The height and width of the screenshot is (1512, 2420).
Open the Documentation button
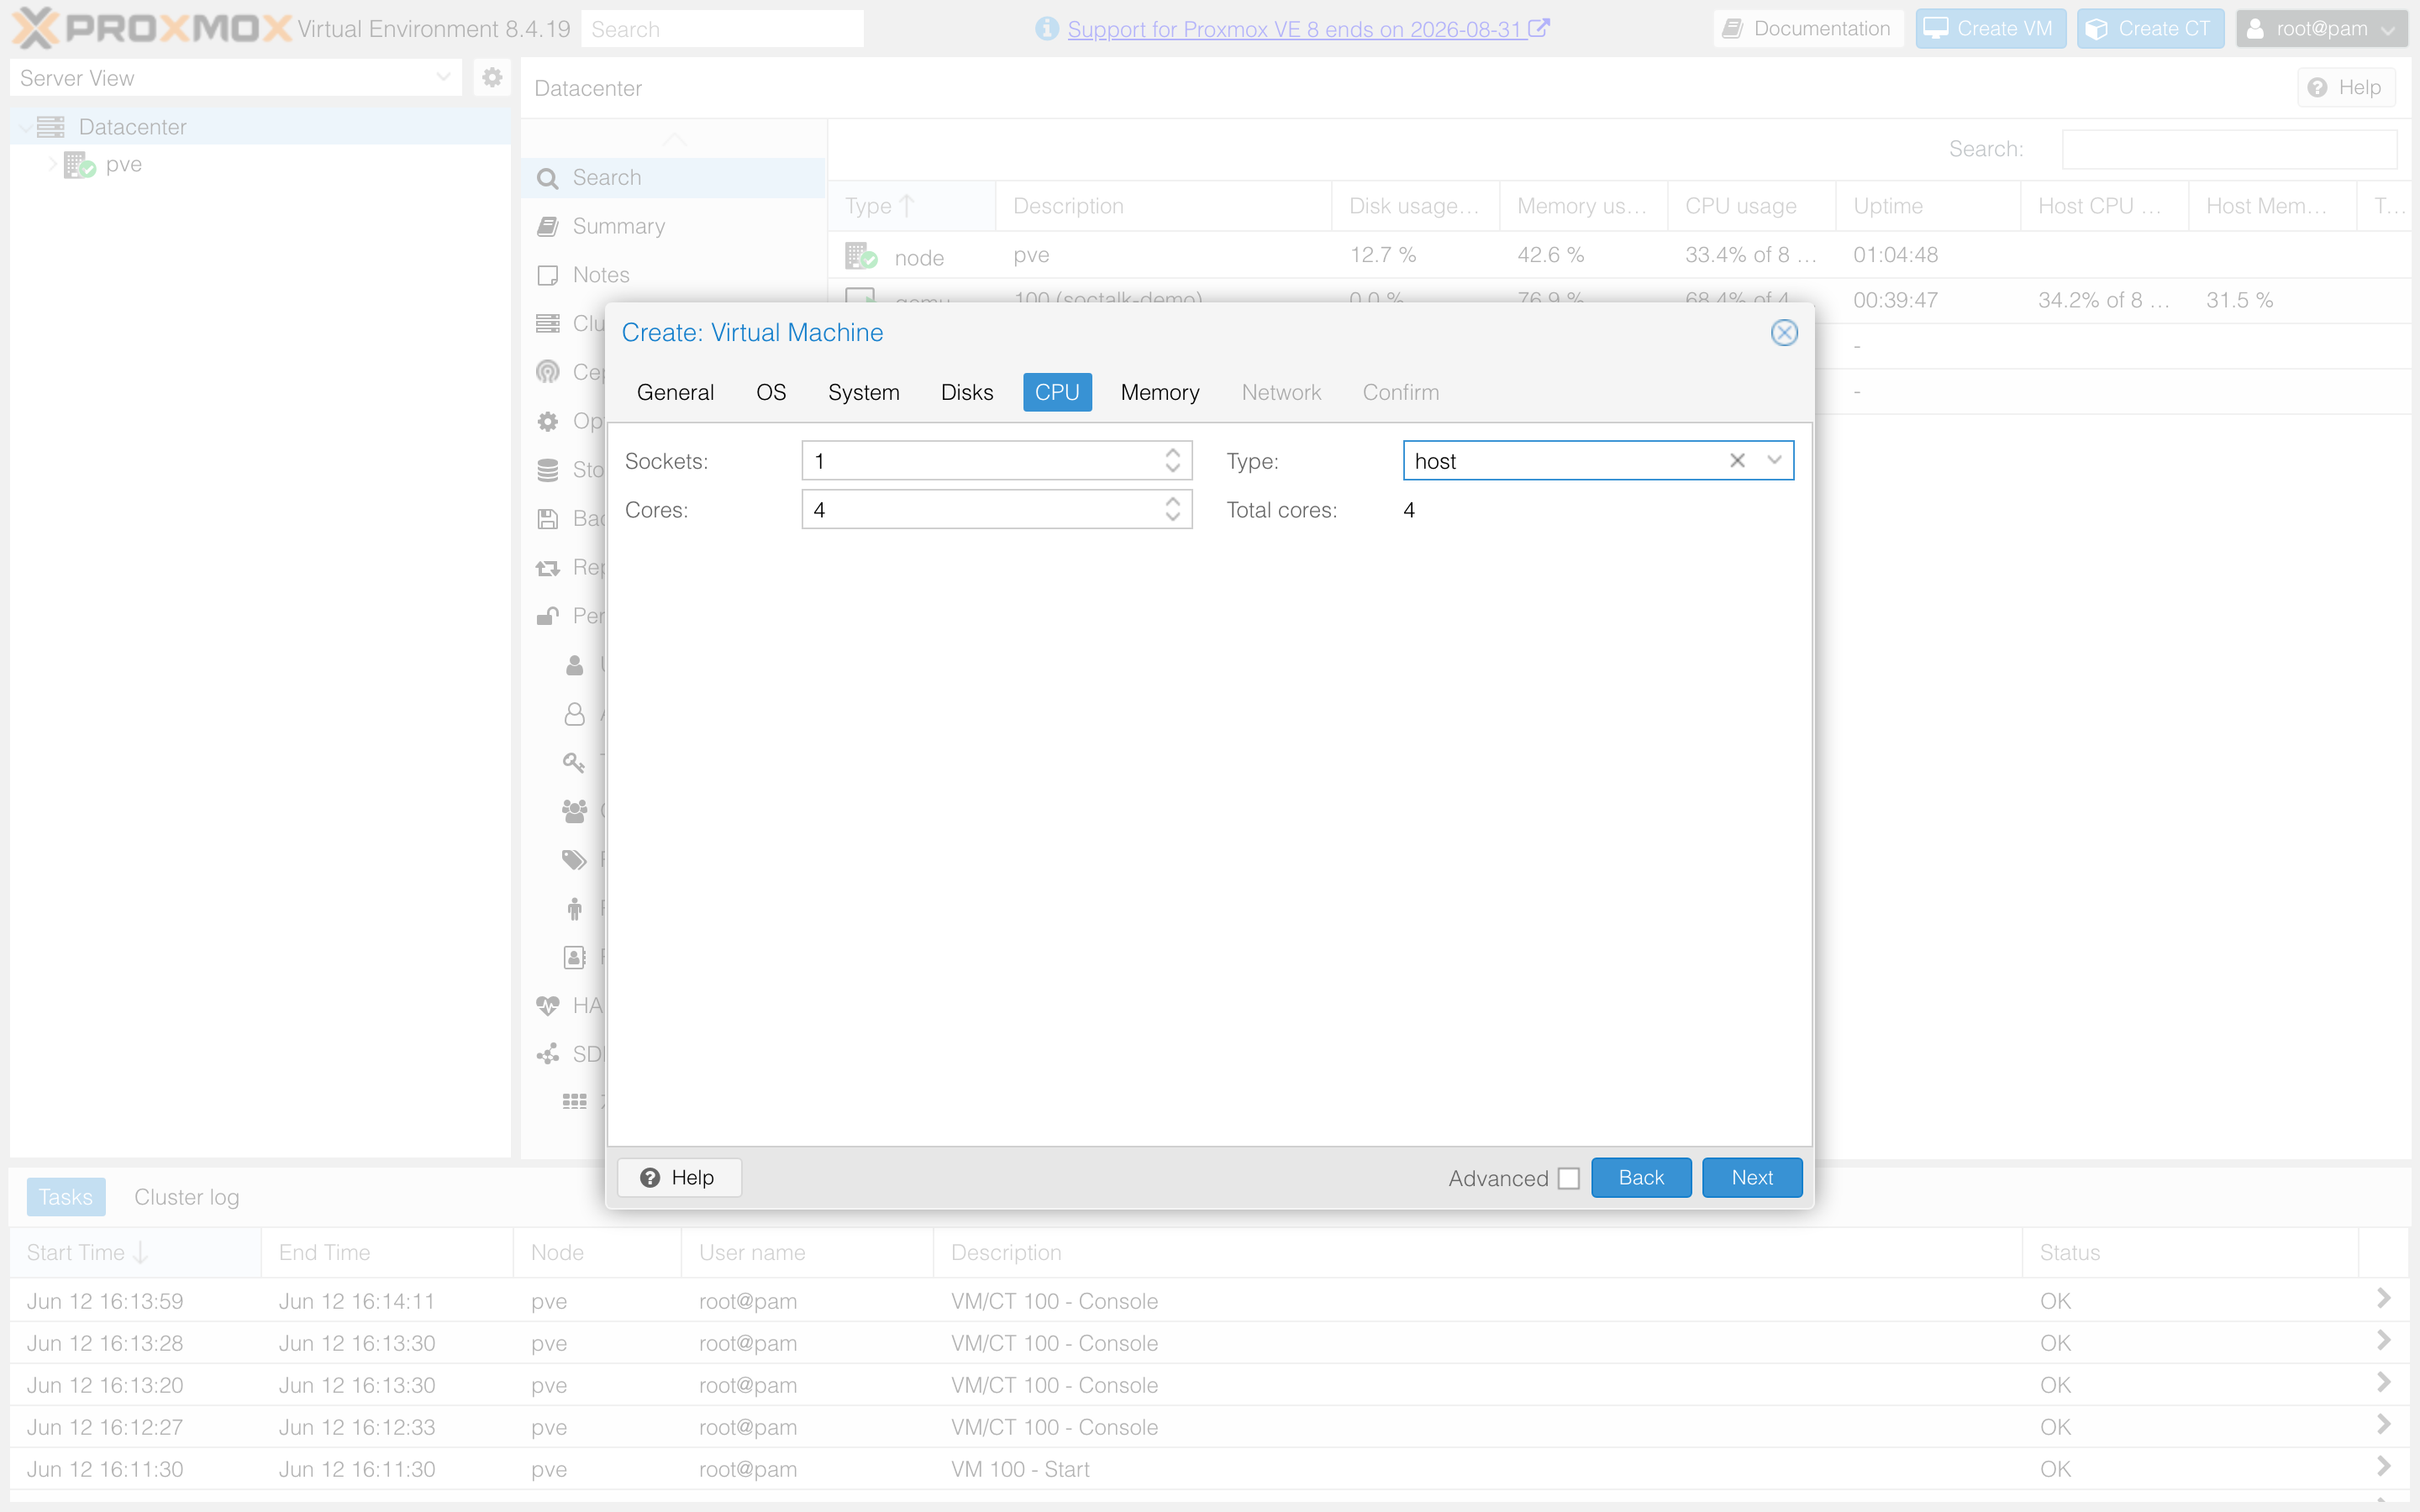(x=1808, y=29)
